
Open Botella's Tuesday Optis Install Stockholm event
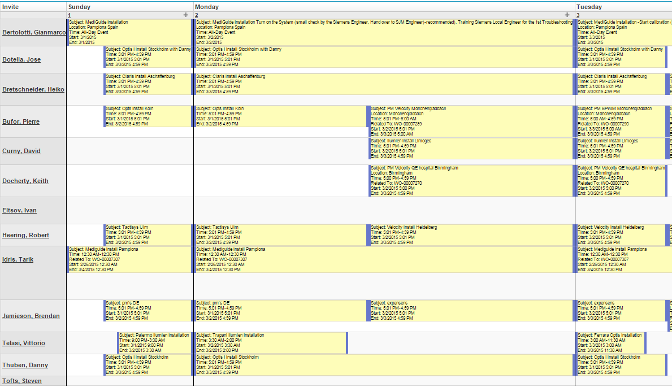621,57
